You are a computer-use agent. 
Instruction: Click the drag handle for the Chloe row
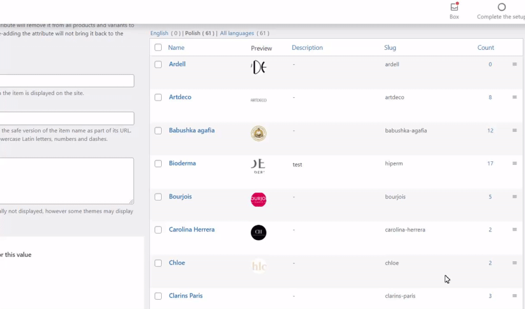pos(514,263)
